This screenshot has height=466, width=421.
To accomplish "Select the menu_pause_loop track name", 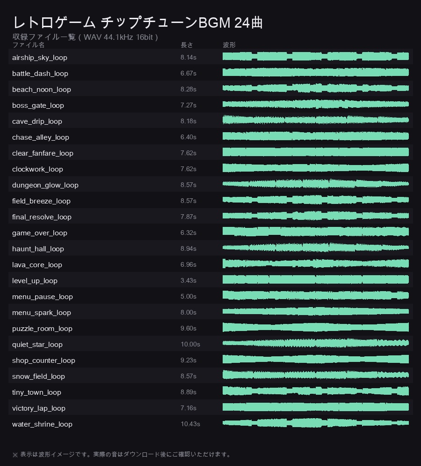I will tap(43, 297).
